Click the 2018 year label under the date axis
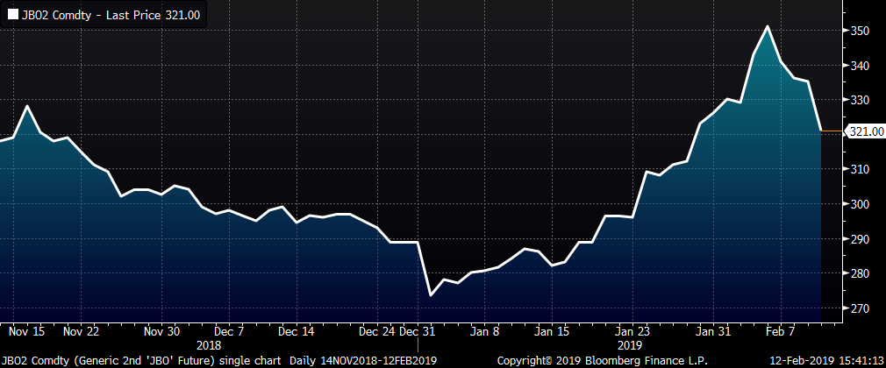Viewport: 886px width, 368px height. [x=209, y=345]
